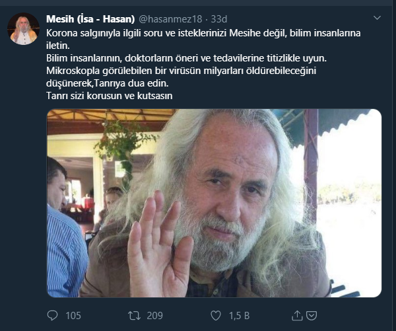View the 209 retweets count
This screenshot has width=396, height=331.
[x=155, y=316]
